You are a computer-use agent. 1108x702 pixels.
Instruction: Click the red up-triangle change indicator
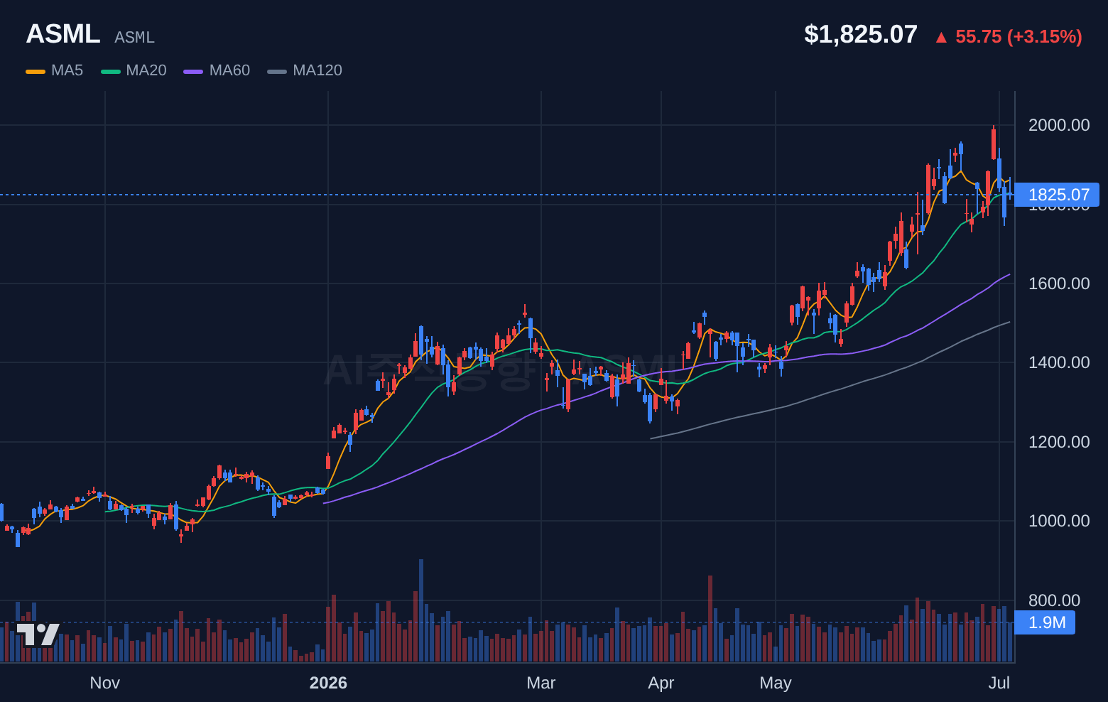pos(941,37)
